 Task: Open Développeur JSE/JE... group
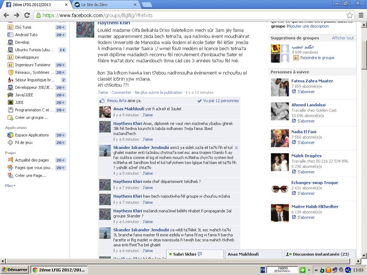click(x=34, y=87)
